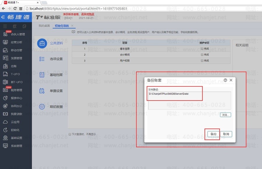This screenshot has height=169, width=262.
Task: Close the 初始化导航 tab
Action: (x=72, y=26)
